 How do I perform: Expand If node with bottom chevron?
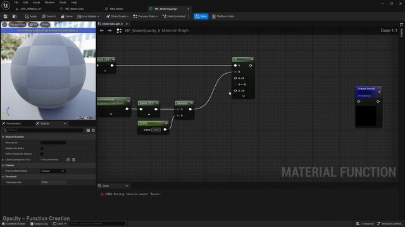point(243,96)
